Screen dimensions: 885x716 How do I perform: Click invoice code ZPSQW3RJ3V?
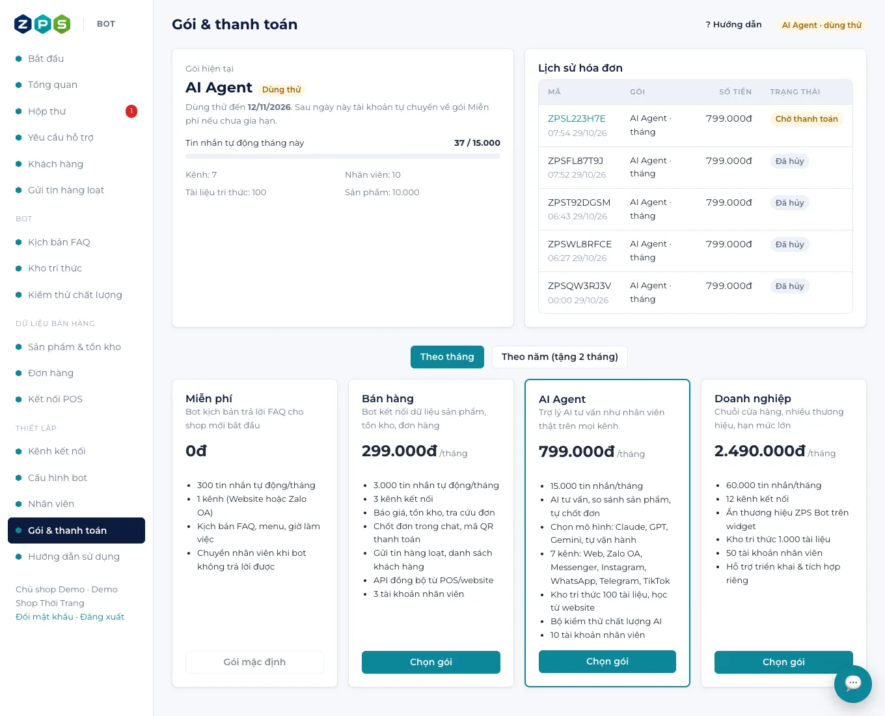(579, 286)
